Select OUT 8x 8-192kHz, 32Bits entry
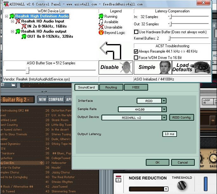 pyautogui.click(x=50, y=36)
